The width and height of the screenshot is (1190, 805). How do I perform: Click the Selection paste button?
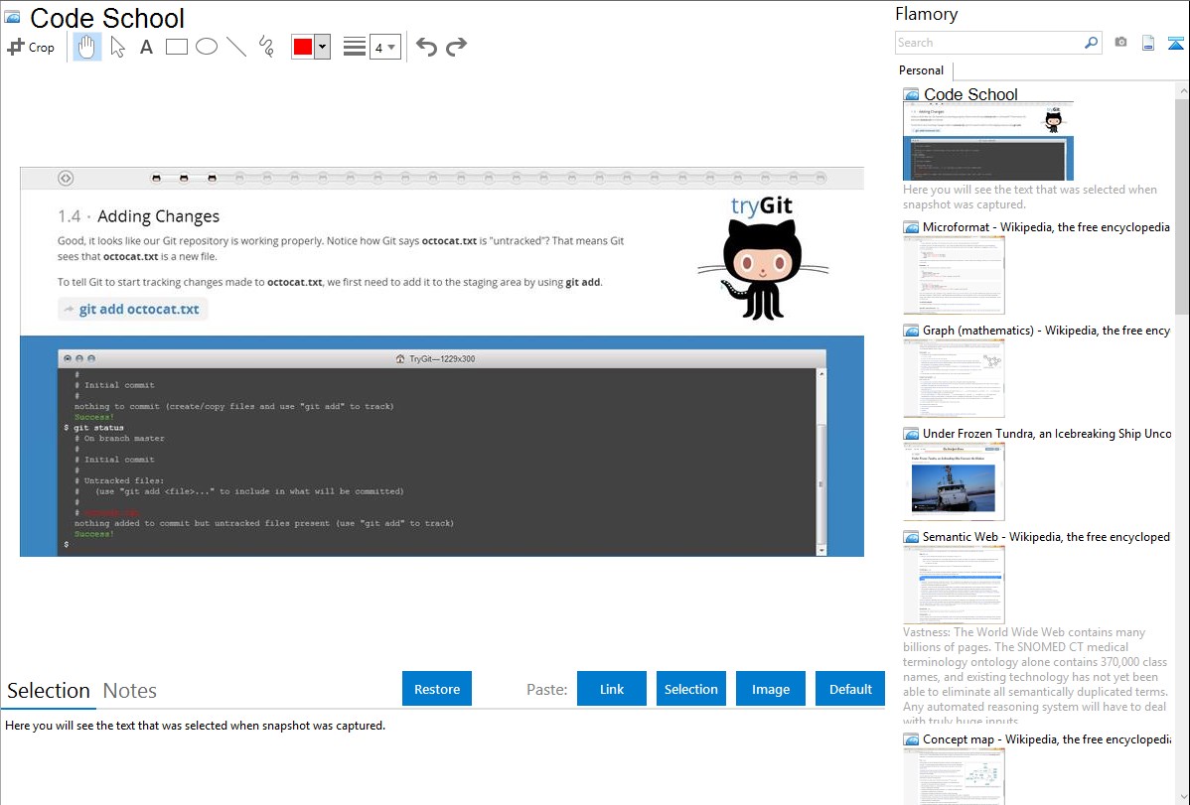pos(690,689)
